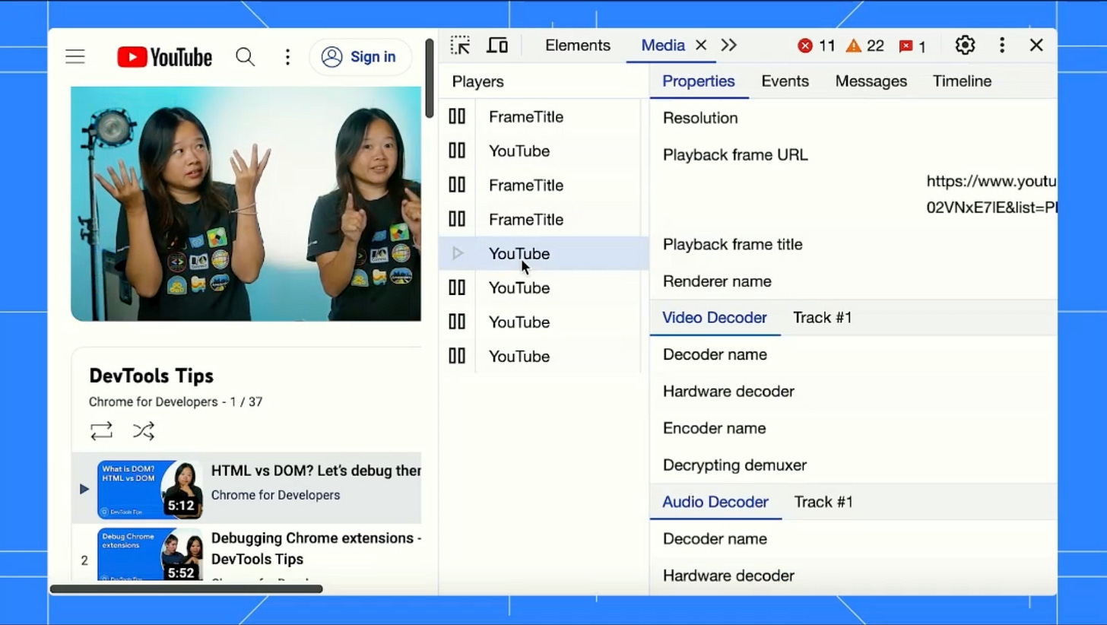The height and width of the screenshot is (625, 1107).
Task: Open the YouTube search icon
Action: pos(245,57)
